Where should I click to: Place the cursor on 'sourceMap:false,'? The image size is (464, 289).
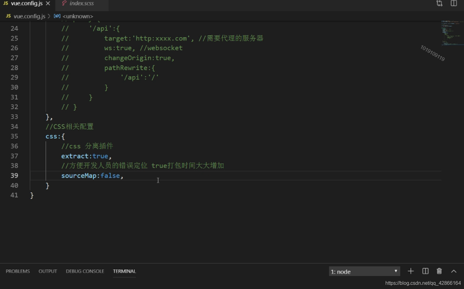(92, 176)
